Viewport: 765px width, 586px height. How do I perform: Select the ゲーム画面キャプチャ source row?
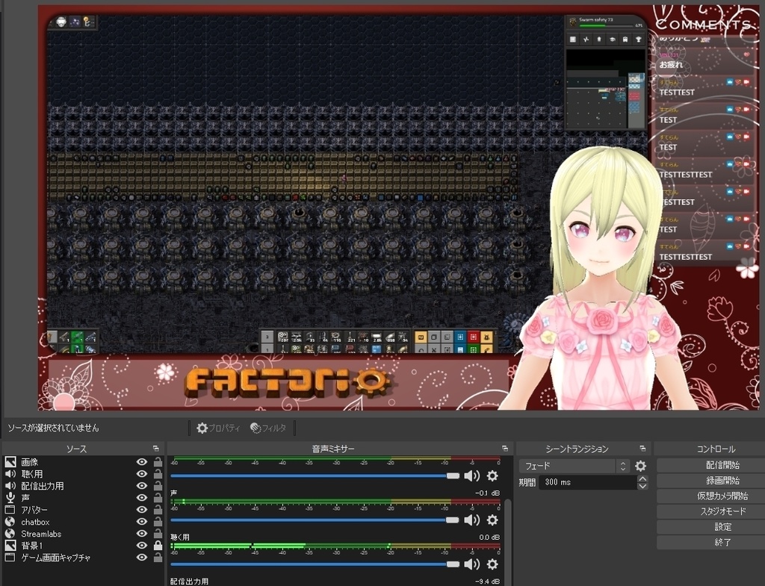84,557
